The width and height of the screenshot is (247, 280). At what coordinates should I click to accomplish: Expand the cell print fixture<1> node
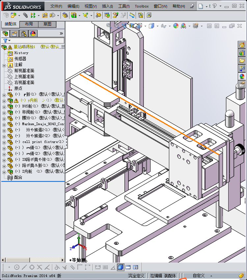tap(4, 143)
